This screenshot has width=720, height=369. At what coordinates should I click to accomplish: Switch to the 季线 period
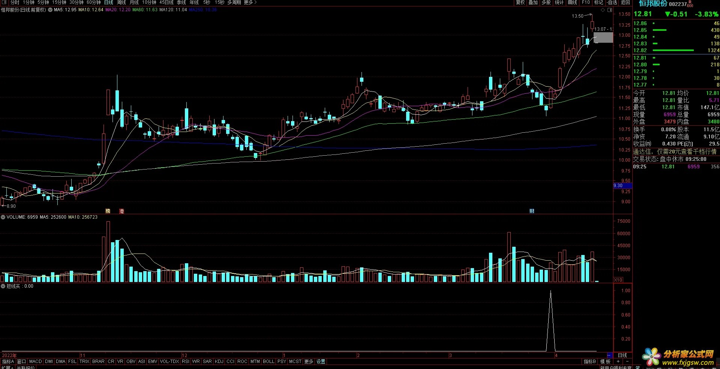pyautogui.click(x=181, y=2)
